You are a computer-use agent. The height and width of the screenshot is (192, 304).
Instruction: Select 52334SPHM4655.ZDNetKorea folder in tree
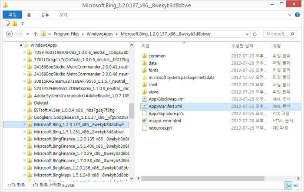(x=81, y=88)
